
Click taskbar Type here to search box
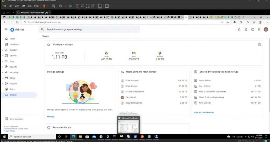click(x=32, y=137)
